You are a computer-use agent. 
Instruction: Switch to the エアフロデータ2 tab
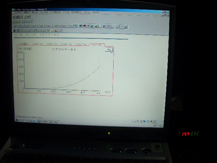point(52,44)
